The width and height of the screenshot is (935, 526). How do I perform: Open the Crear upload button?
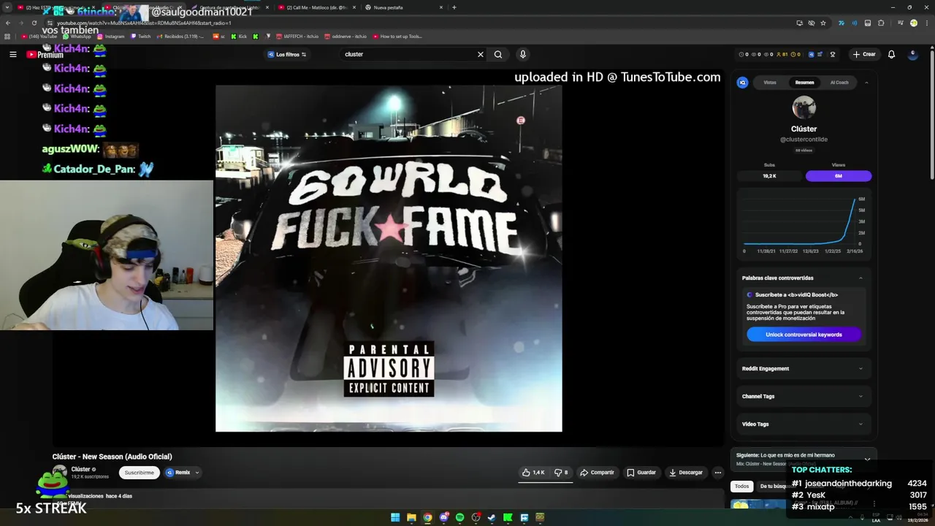click(x=864, y=54)
